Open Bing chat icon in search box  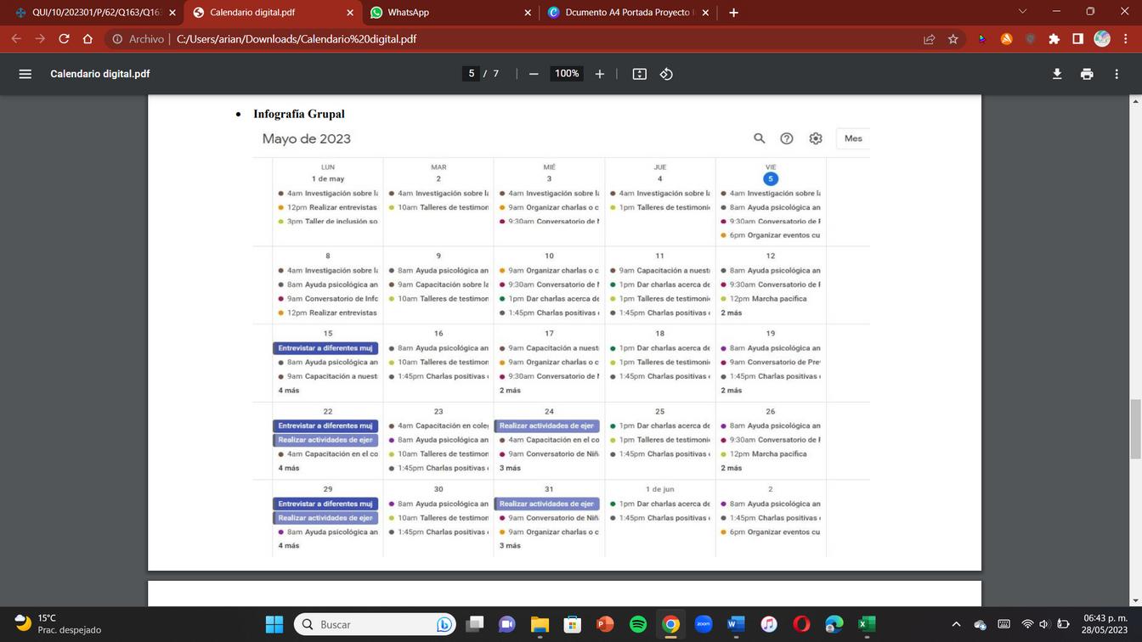[444, 624]
